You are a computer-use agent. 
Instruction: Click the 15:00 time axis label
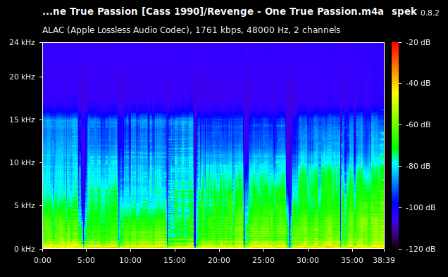coord(175,260)
